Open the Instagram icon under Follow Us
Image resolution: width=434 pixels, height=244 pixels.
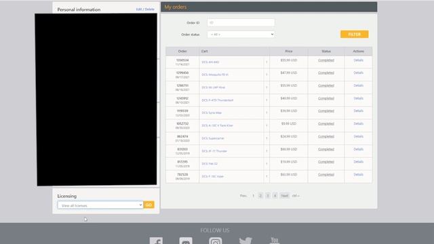coord(216,241)
